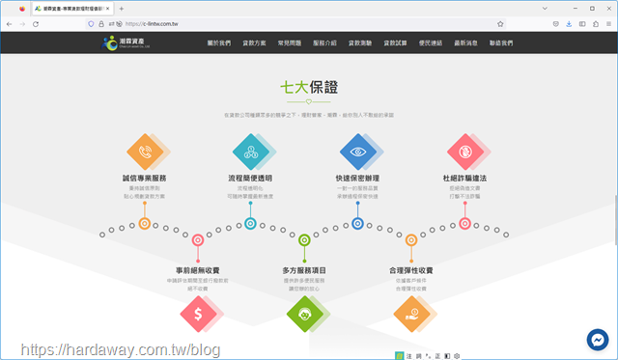Click the blue eye diamond icon
Image resolution: width=618 pixels, height=360 pixels.
(x=358, y=152)
